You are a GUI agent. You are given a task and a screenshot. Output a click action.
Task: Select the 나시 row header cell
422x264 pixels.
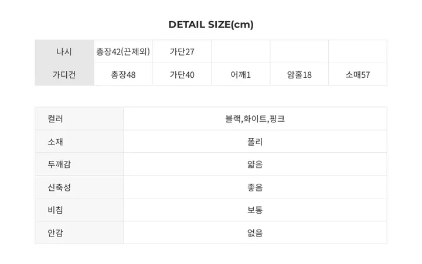64,52
